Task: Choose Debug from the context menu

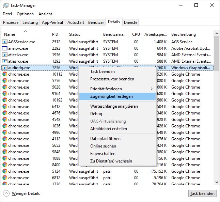Action: [117, 114]
